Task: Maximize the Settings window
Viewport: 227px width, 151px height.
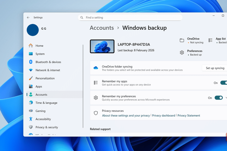Action: pos(223,15)
